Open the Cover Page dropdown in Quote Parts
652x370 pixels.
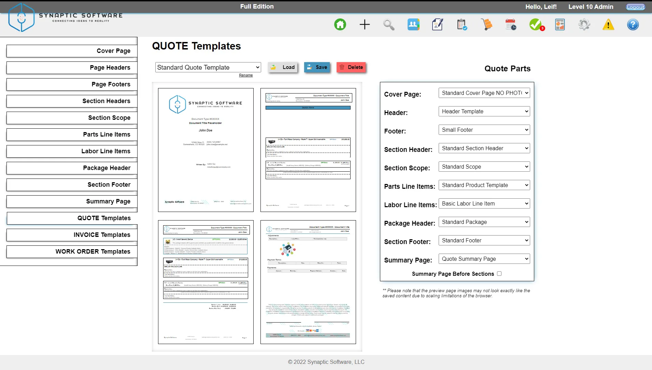(x=484, y=93)
